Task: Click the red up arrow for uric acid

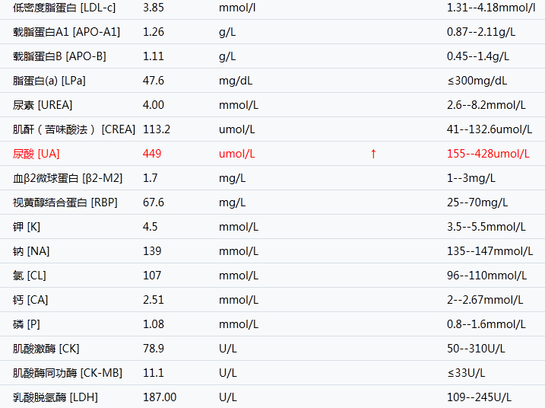Action: 373,154
